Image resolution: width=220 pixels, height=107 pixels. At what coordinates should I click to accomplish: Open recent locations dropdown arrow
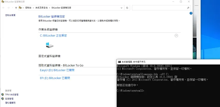[12, 8]
